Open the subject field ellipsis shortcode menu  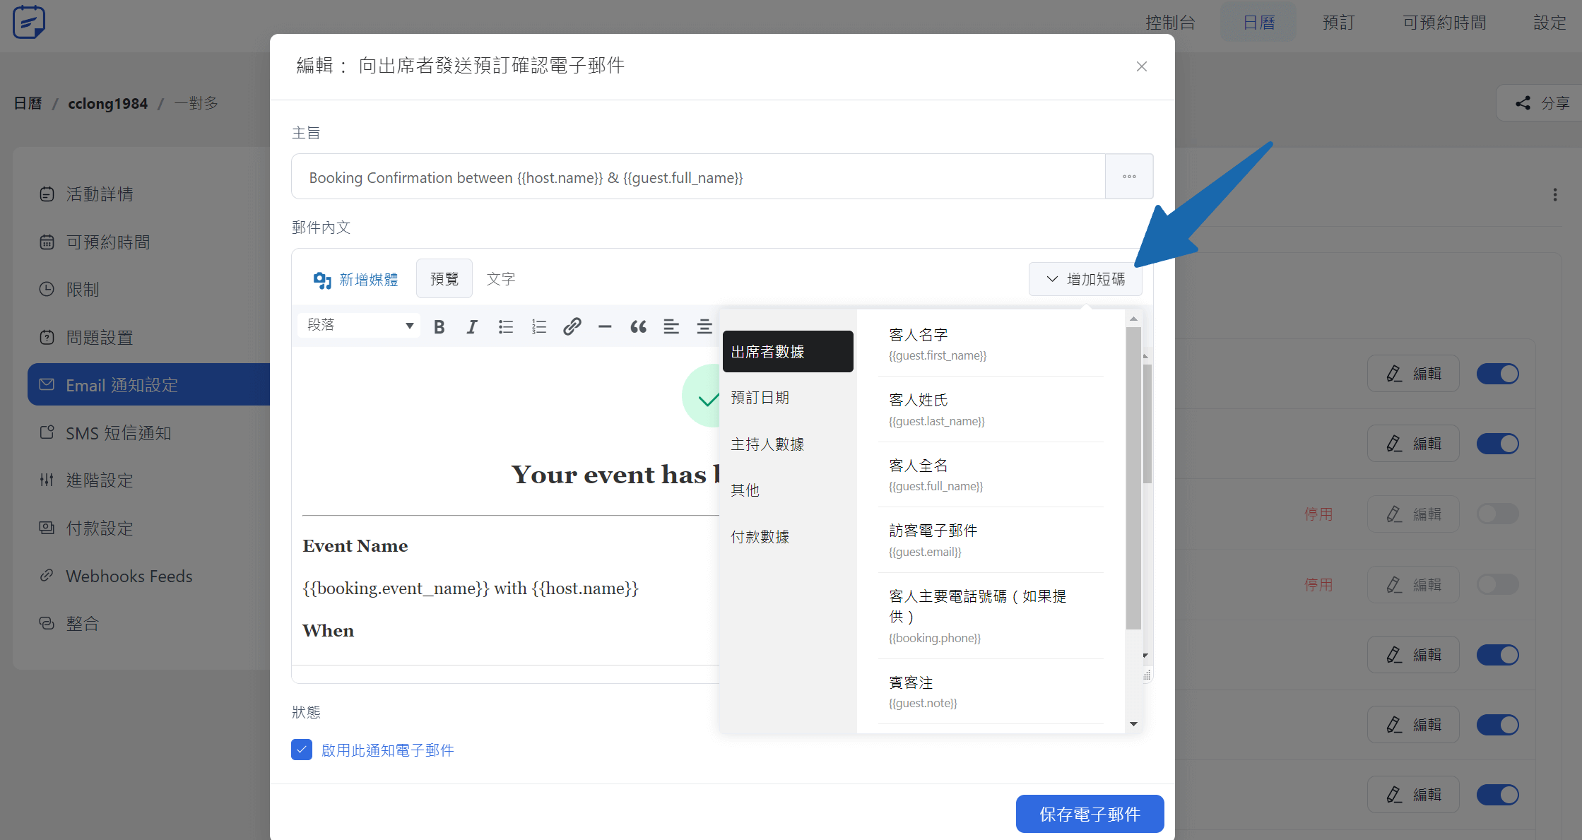point(1128,177)
